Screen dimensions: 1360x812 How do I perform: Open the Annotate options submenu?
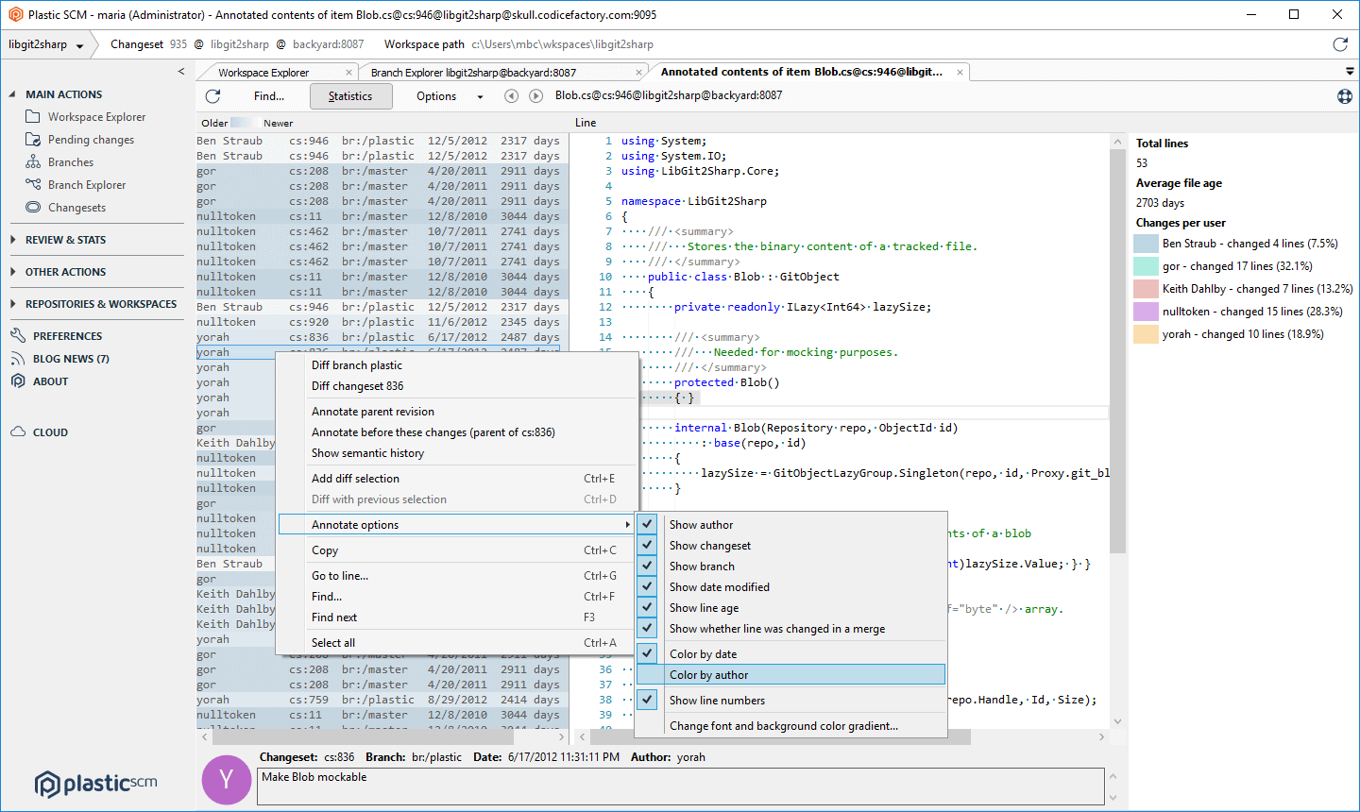456,524
